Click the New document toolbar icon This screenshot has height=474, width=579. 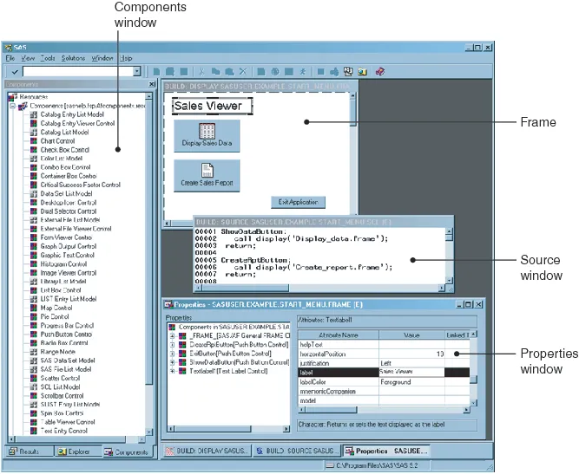click(156, 72)
